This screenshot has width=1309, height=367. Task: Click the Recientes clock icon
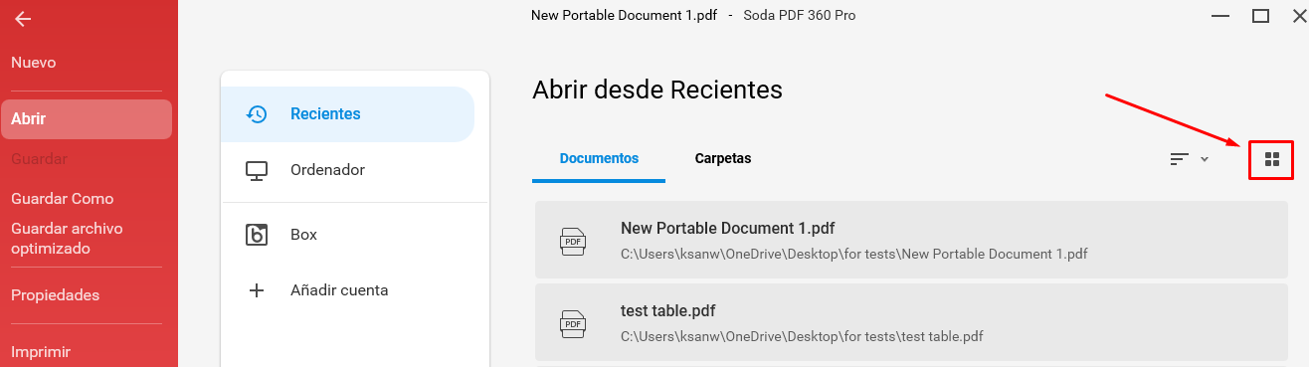point(257,114)
